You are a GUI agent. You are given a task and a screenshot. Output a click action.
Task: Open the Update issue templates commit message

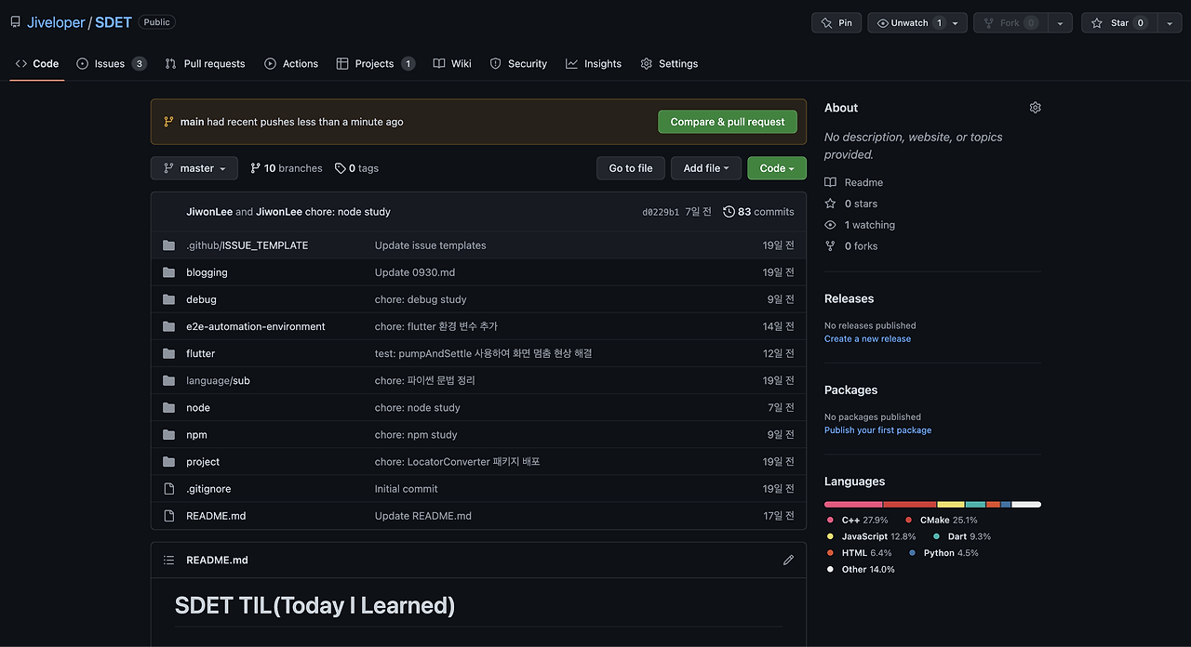tap(430, 245)
